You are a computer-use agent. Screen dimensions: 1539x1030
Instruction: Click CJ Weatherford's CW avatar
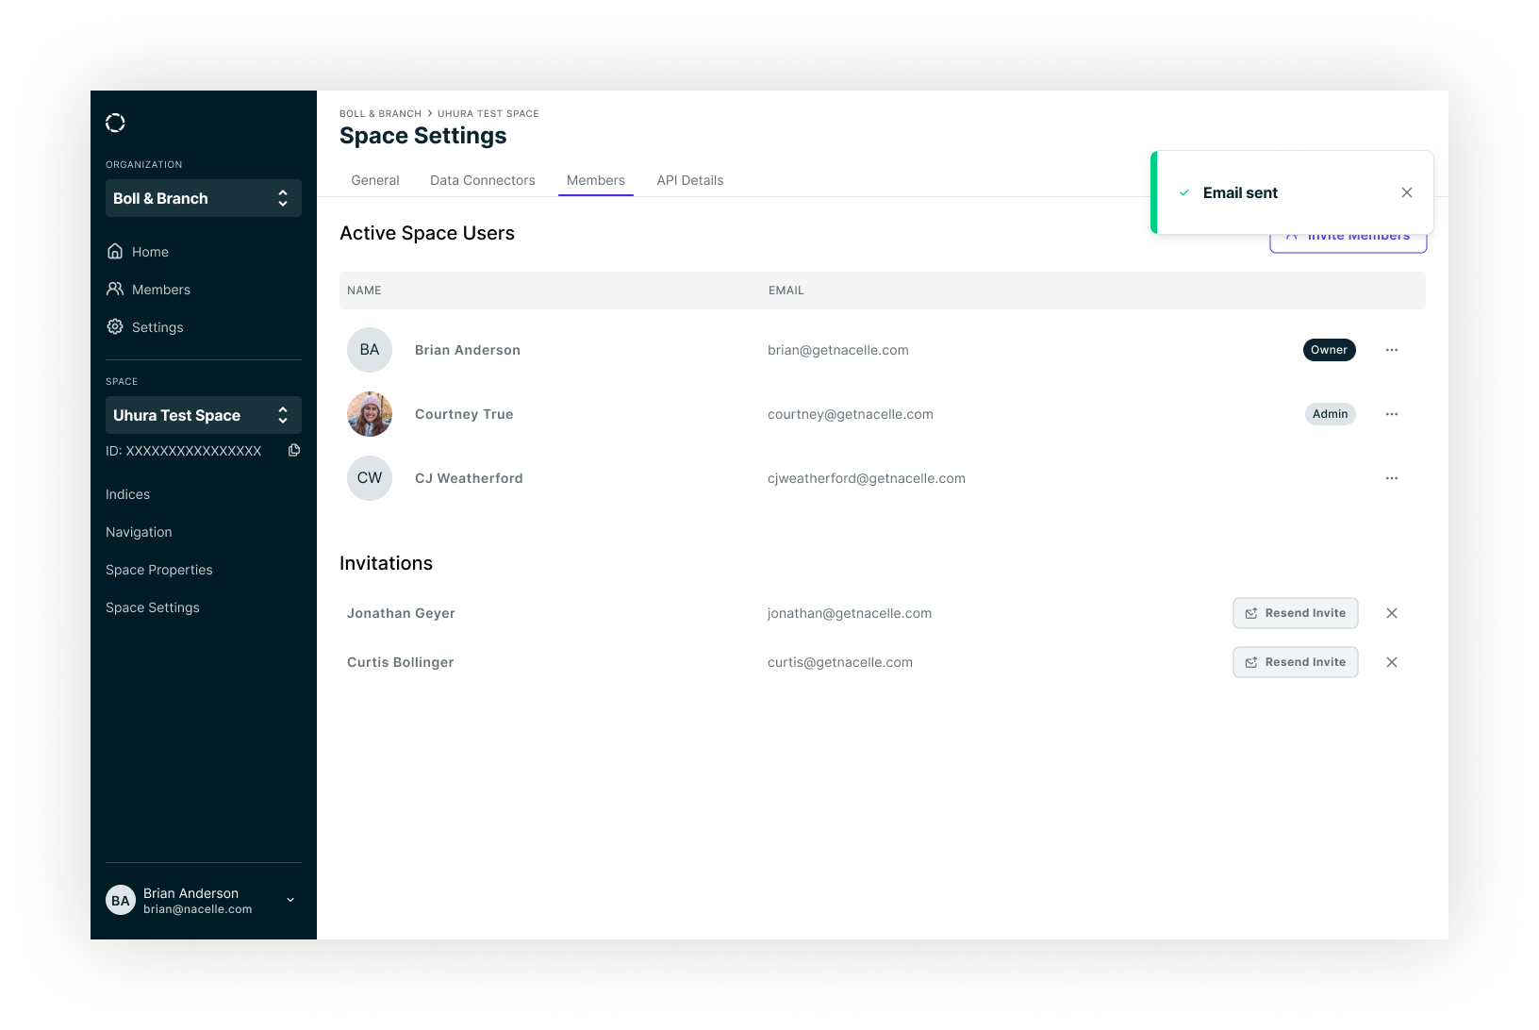coord(370,478)
